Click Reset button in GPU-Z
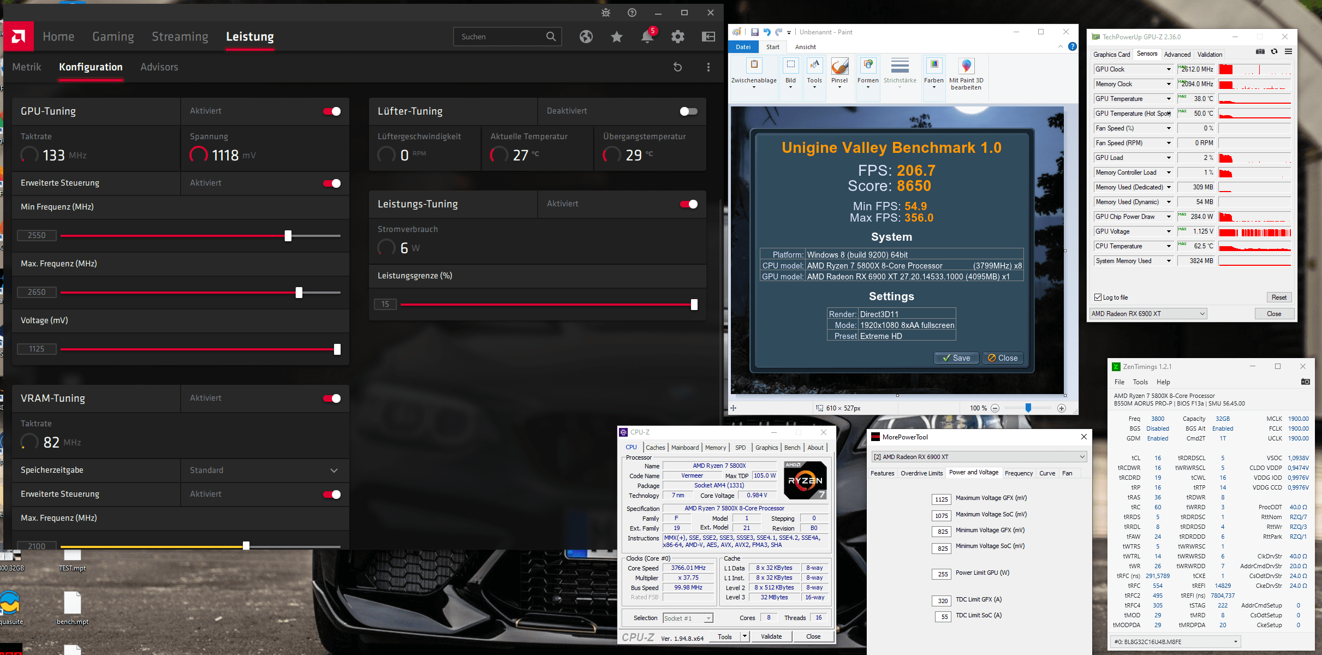Screen dimensions: 1322x655 point(1279,297)
